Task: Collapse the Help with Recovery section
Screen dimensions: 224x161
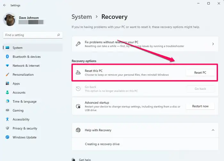Action: tap(213, 130)
